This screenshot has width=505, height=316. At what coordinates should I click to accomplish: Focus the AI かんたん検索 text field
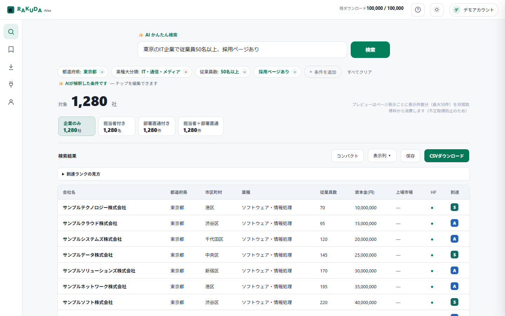click(x=242, y=50)
